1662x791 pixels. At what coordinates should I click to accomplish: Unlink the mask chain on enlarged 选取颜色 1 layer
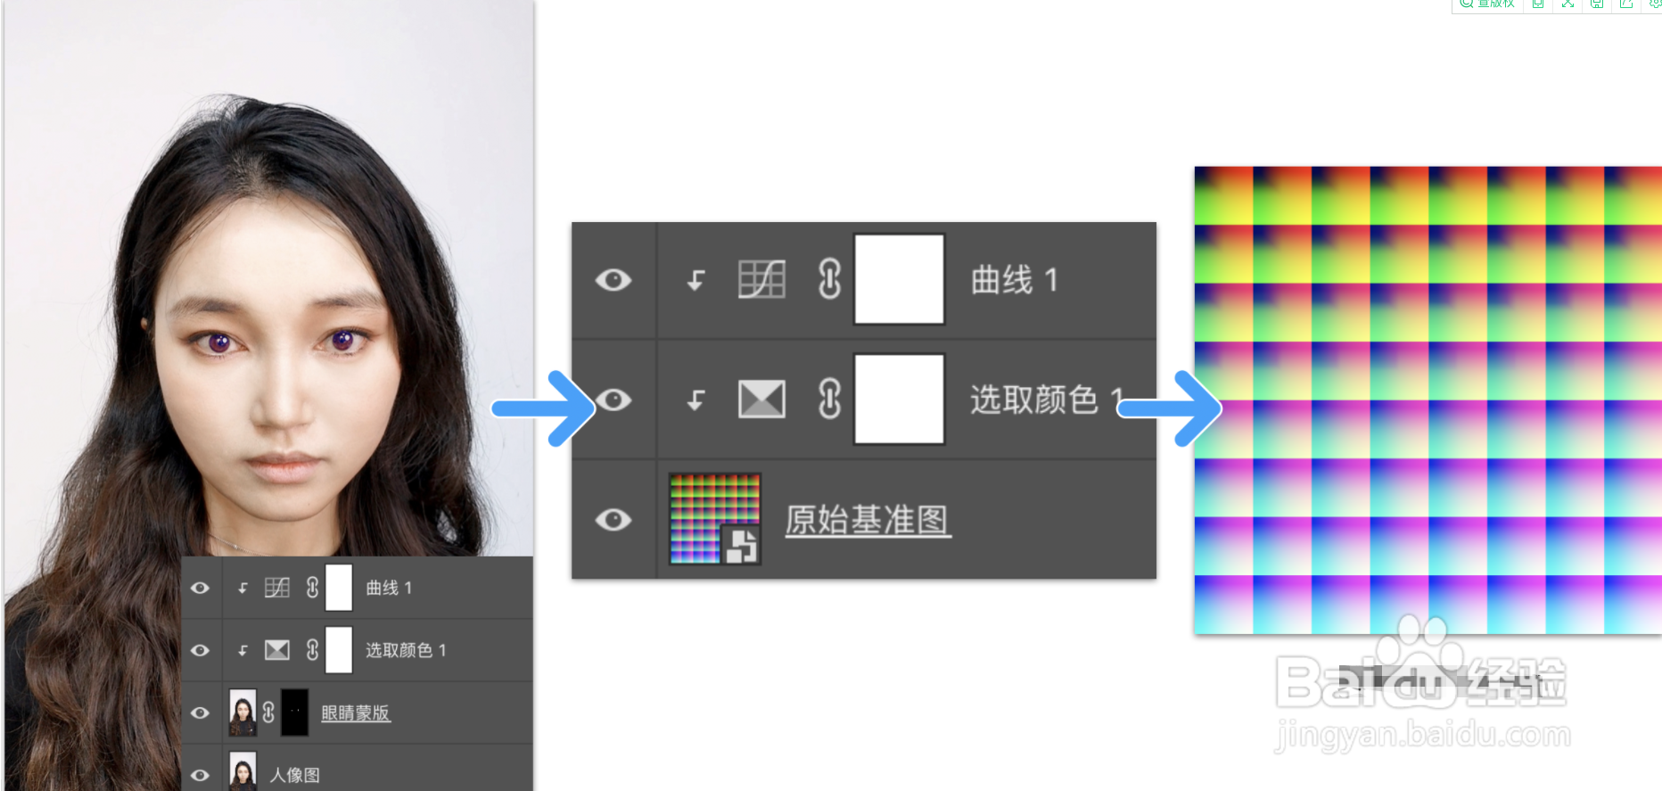pos(829,399)
